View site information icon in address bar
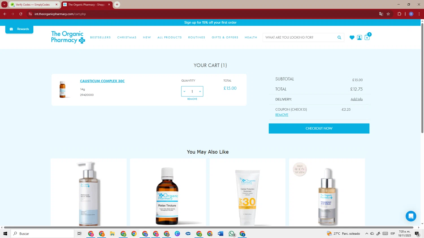424x238 pixels. pos(30,14)
